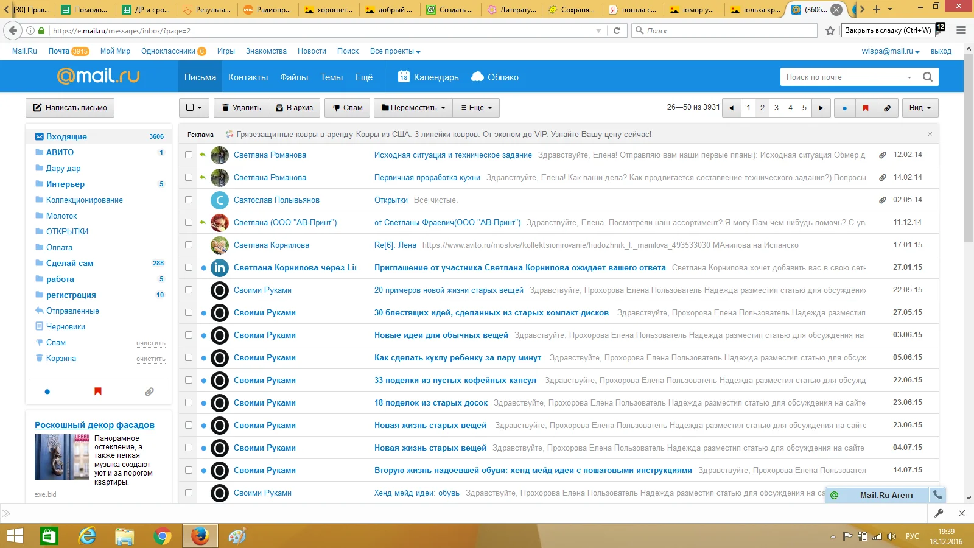List all tabs dropdown in tab bar
The width and height of the screenshot is (974, 548).
(x=890, y=9)
